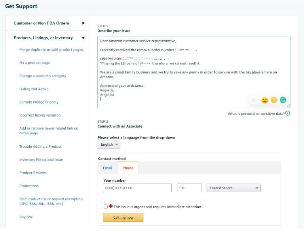The height and width of the screenshot is (231, 304).
Task: Open the United States country dropdown
Action: pos(234,188)
